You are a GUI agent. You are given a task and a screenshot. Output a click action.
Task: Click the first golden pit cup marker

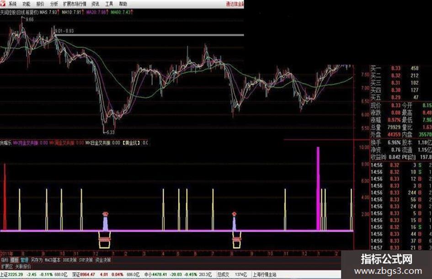[105, 240]
